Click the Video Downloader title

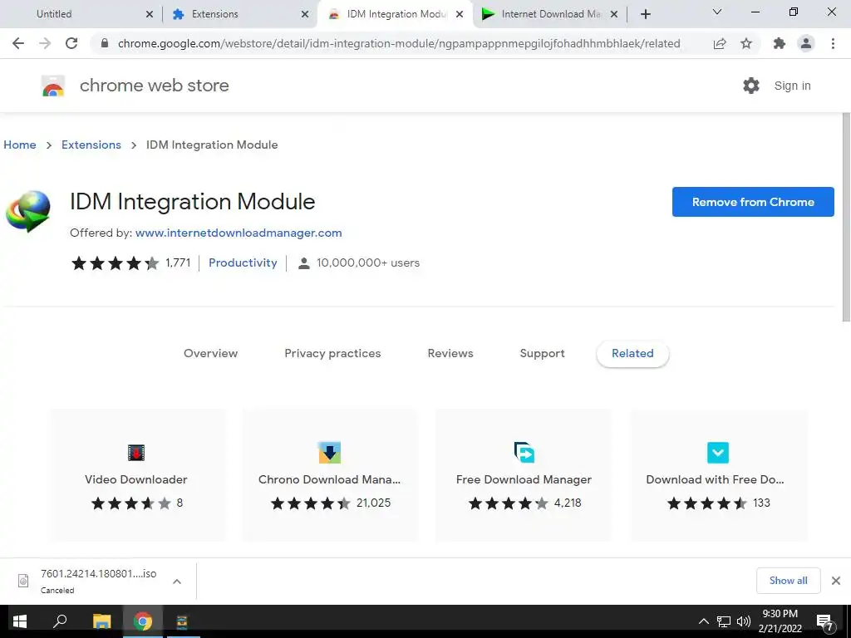coord(136,479)
